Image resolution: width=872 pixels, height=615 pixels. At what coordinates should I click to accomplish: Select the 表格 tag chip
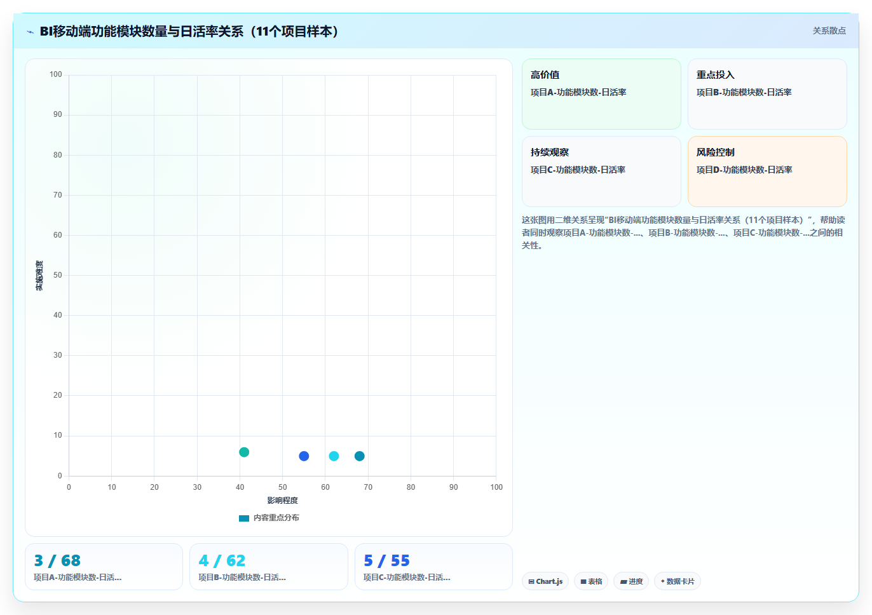pos(591,581)
